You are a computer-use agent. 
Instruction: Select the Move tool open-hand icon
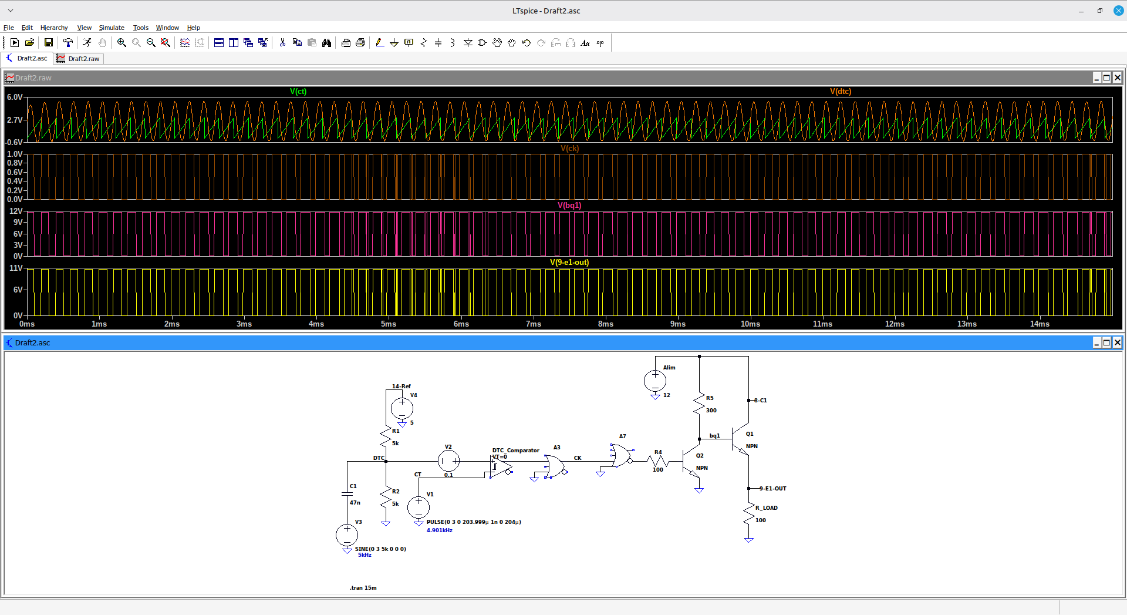[x=497, y=43]
